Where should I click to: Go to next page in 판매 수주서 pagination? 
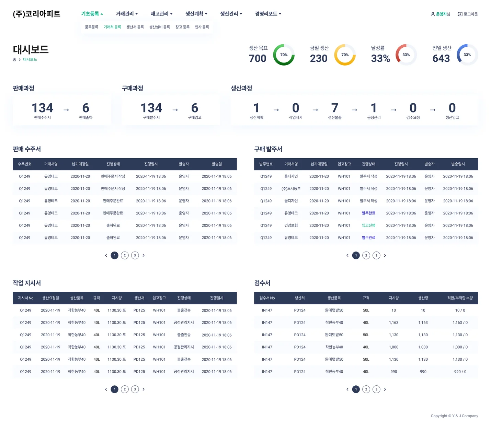(144, 255)
